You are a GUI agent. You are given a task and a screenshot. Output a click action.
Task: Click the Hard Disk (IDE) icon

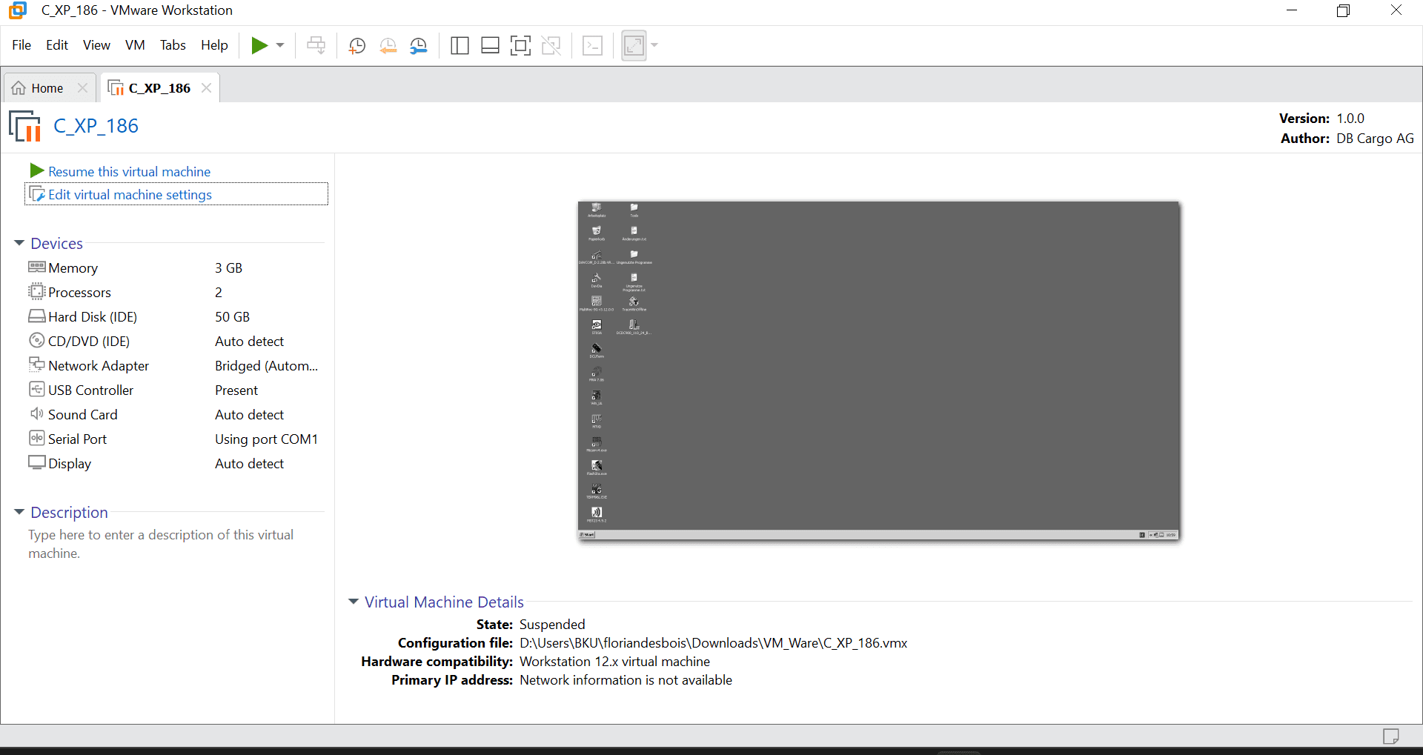(37, 316)
